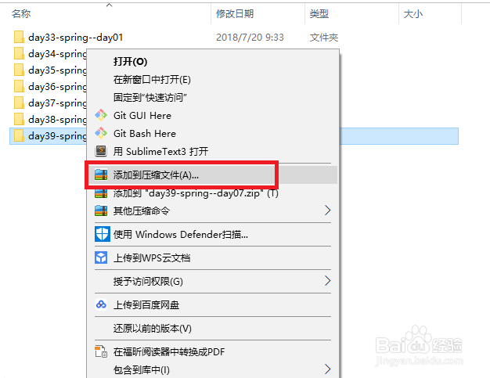Click WinRAR icon beside day39-spring--day07.zip entry
This screenshot has width=490, height=378.
[101, 193]
